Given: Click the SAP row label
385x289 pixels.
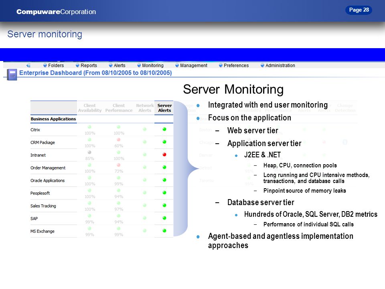Looking at the screenshot, I should click(34, 219).
